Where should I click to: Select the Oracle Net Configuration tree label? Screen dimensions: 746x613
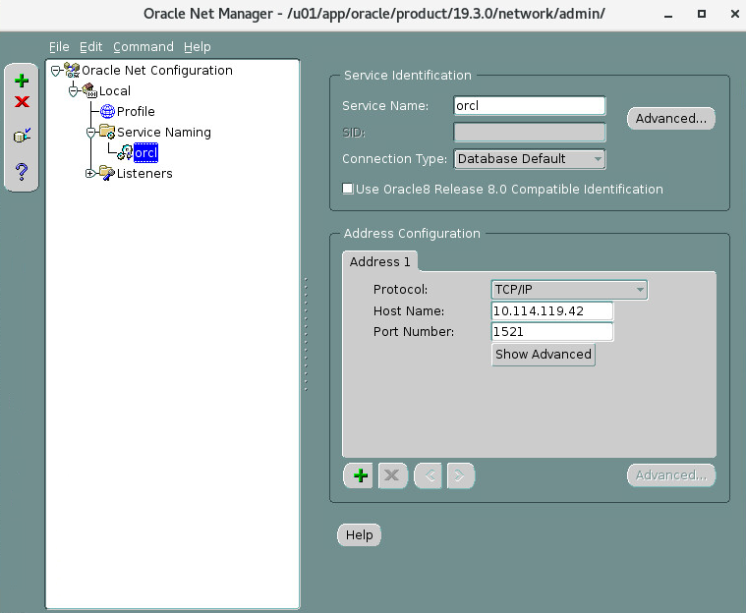pos(157,70)
